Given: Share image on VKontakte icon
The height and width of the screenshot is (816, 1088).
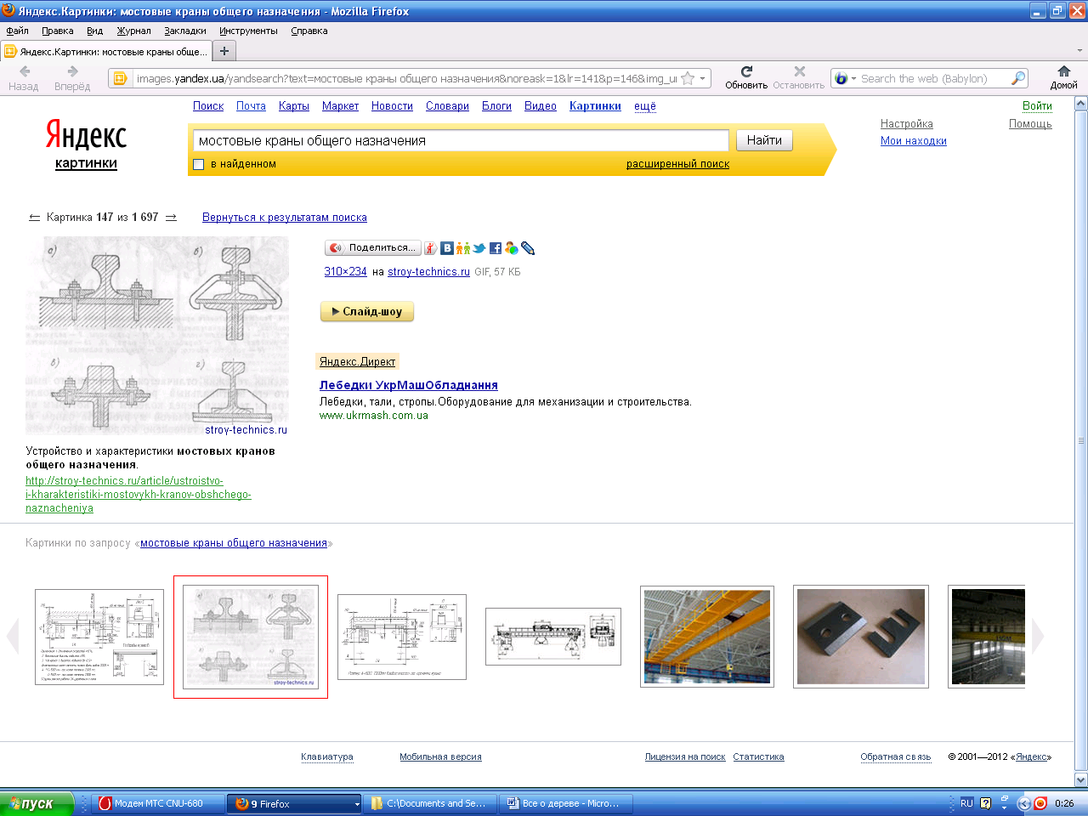Looking at the screenshot, I should 447,248.
